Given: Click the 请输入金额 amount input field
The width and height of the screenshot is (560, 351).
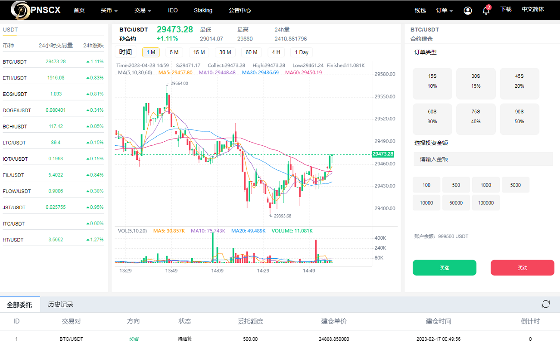Looking at the screenshot, I should coord(482,159).
